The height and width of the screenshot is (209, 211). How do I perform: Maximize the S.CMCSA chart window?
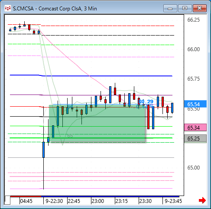(x=185, y=8)
